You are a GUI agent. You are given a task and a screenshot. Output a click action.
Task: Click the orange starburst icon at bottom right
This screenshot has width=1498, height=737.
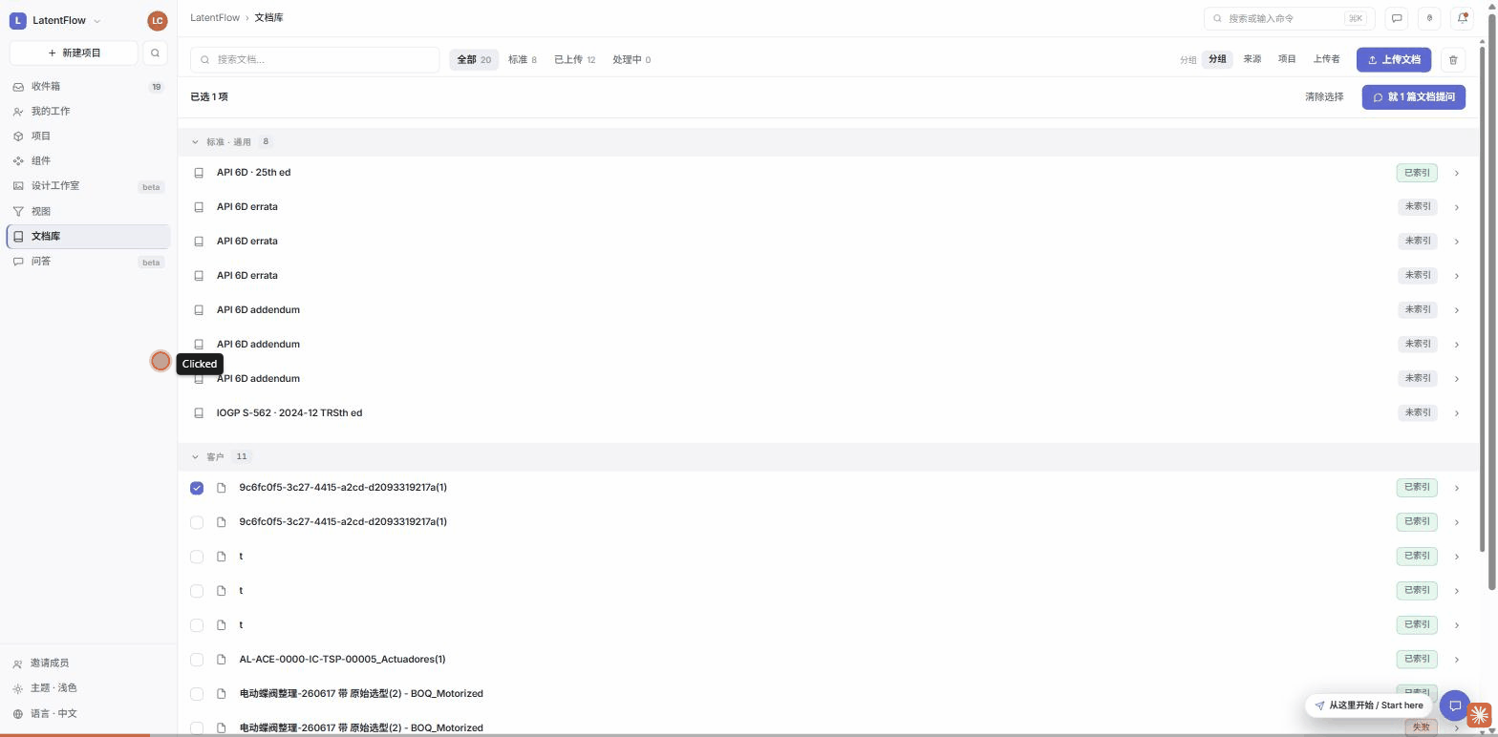(1480, 714)
